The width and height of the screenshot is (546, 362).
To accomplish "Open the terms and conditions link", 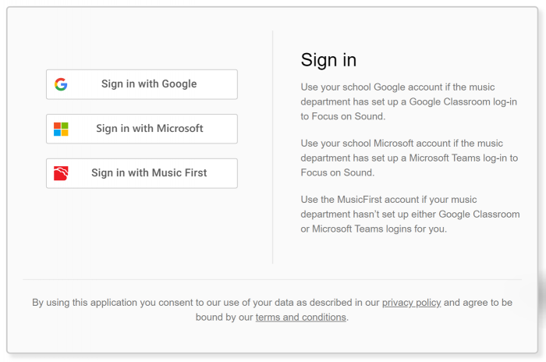I will (x=301, y=317).
